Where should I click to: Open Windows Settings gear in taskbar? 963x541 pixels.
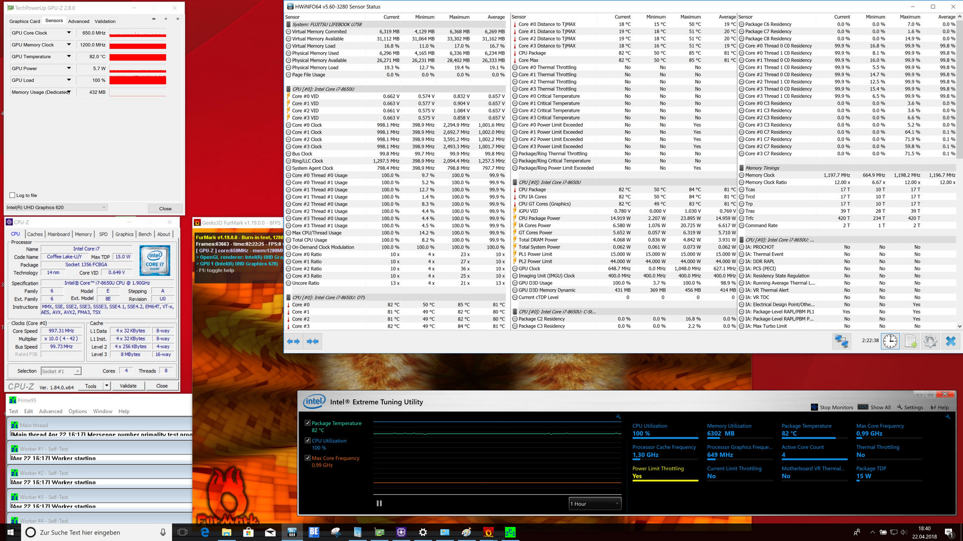point(423,532)
